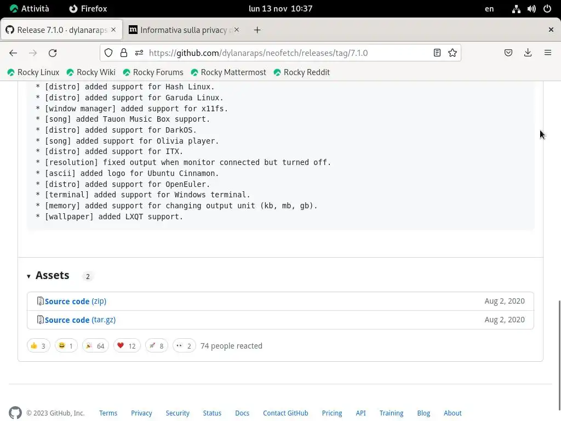The height and width of the screenshot is (421, 561).
Task: Click the Aug 2, 2020 date for zip
Action: tap(505, 301)
